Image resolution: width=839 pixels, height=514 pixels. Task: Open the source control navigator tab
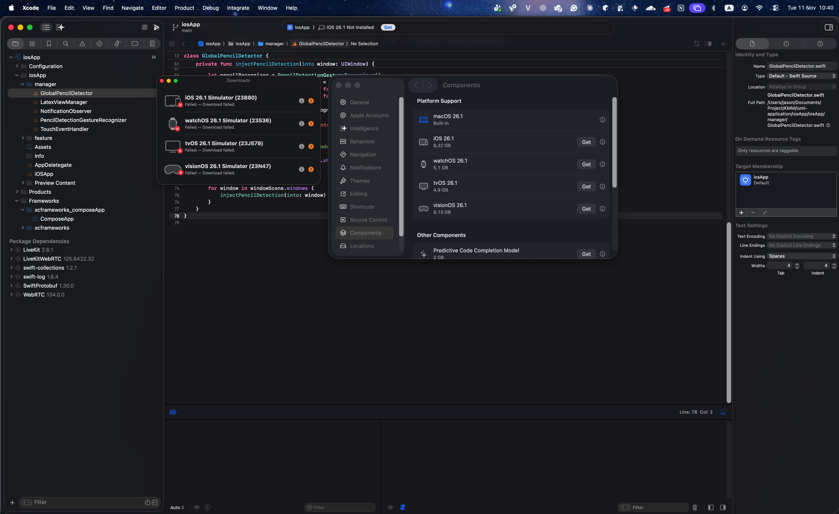click(32, 44)
